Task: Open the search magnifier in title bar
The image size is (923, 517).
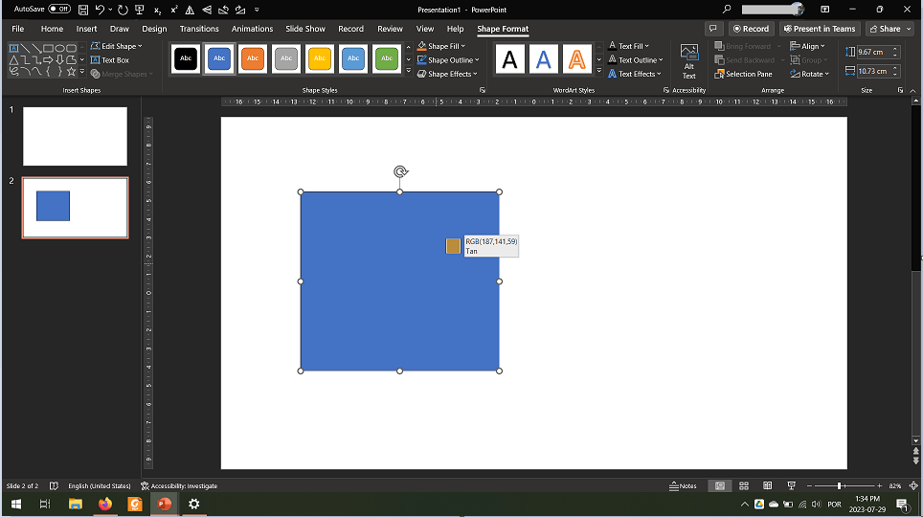Action: pos(727,9)
